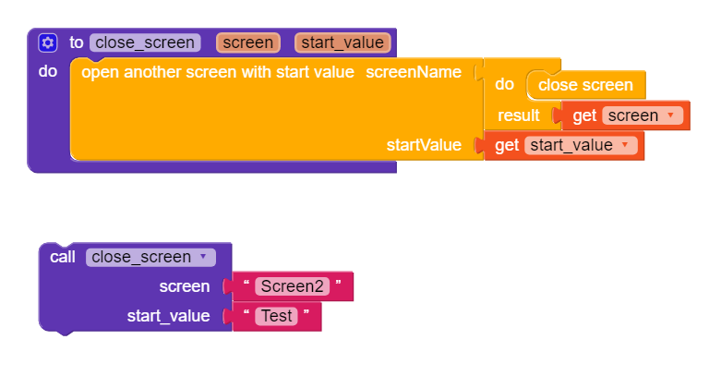Click the screenName socket label
Viewport: 709px width, 376px height.
[x=414, y=72]
